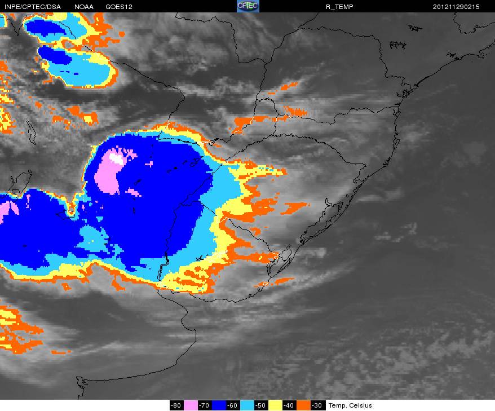The image size is (495, 411).
Task: Click the -60 legend value
Action: (x=233, y=405)
